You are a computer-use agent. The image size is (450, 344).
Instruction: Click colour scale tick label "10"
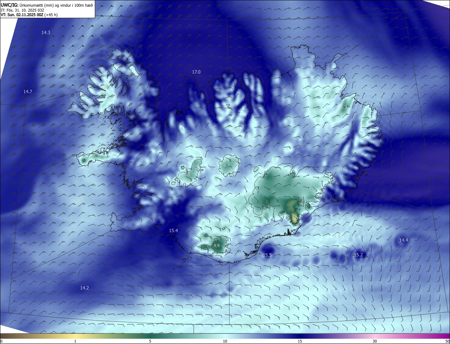click(x=225, y=341)
